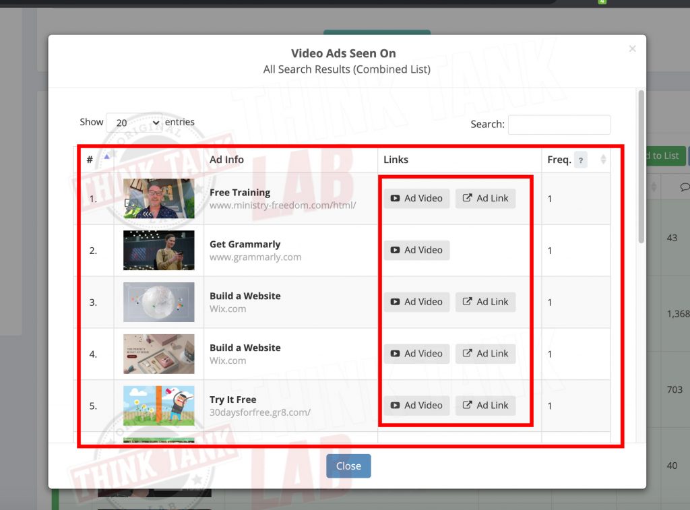Click the external link icon on Free Training's Ad Link
Viewport: 690px width, 510px height.
tap(468, 198)
